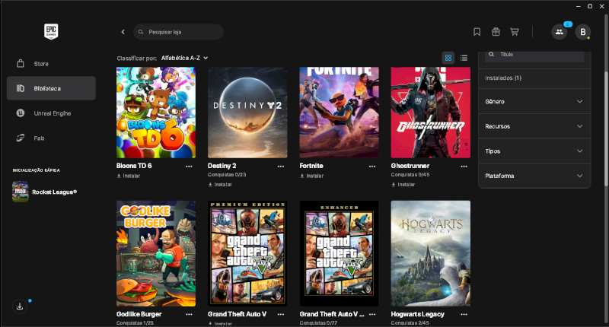Screen dimensions: 609x327
Task: Click Conquistas 0/23 under Destiny 2
Action: pos(227,175)
